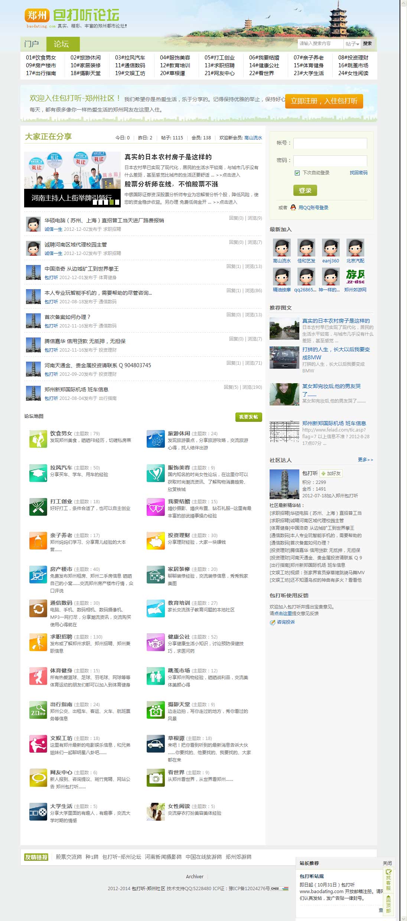
Task: Open the 找回密码 link
Action: pyautogui.click(x=358, y=173)
